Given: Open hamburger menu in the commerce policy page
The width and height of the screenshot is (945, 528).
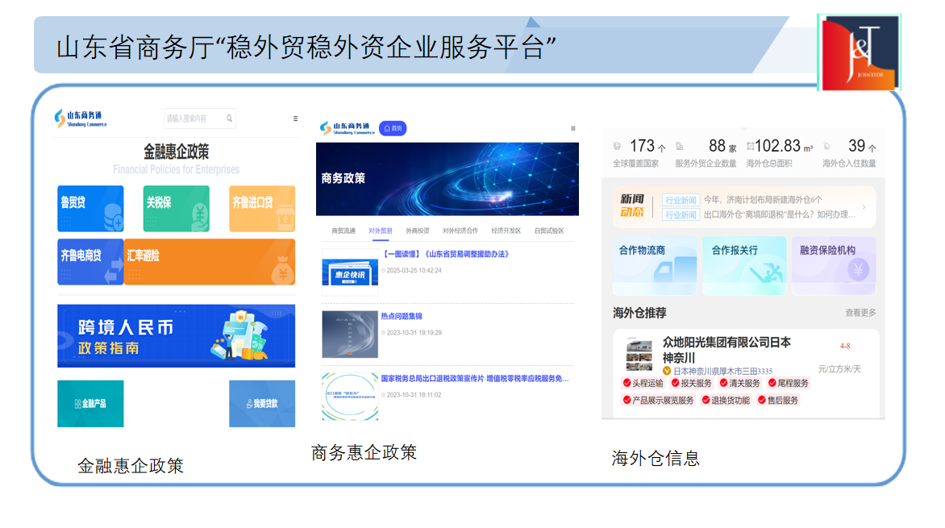Looking at the screenshot, I should click(x=573, y=128).
